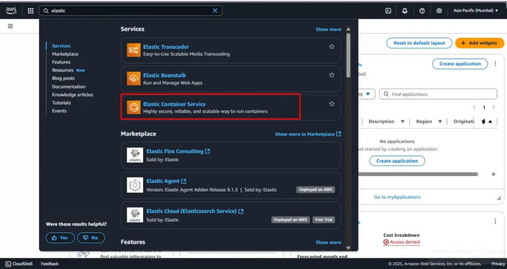Screen dimensions: 507x269
Task: Select the Knowledge articles search category
Action: (72, 94)
